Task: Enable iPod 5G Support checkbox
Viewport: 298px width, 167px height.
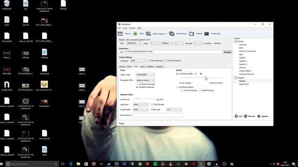Action: (x=165, y=61)
